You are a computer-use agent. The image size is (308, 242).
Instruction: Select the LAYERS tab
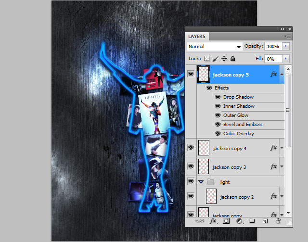coord(197,37)
